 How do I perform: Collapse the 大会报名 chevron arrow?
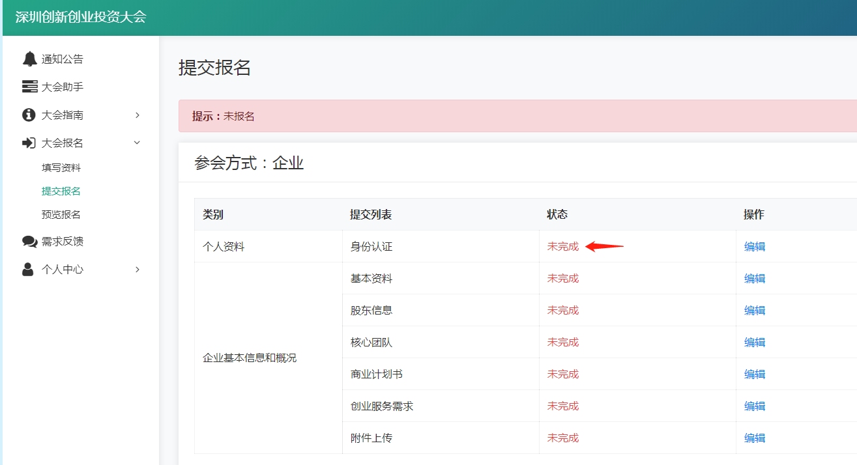click(x=138, y=143)
